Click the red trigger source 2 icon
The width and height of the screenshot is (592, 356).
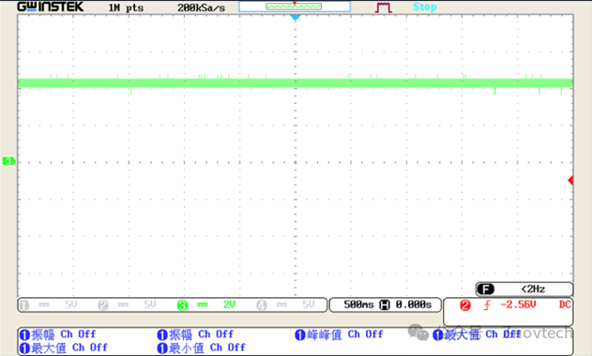(465, 305)
